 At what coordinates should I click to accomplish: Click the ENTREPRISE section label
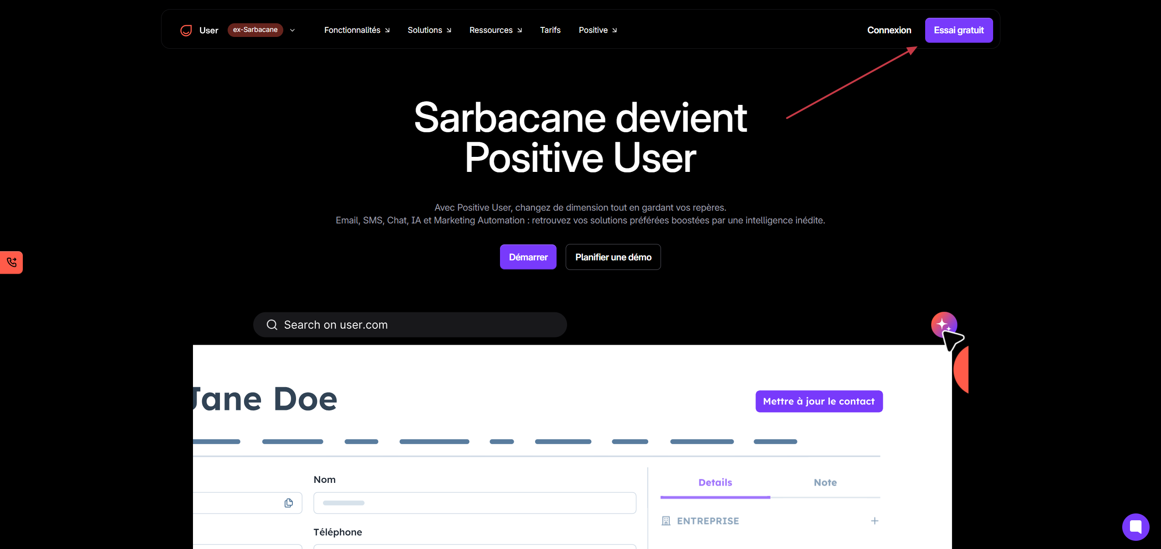[708, 521]
